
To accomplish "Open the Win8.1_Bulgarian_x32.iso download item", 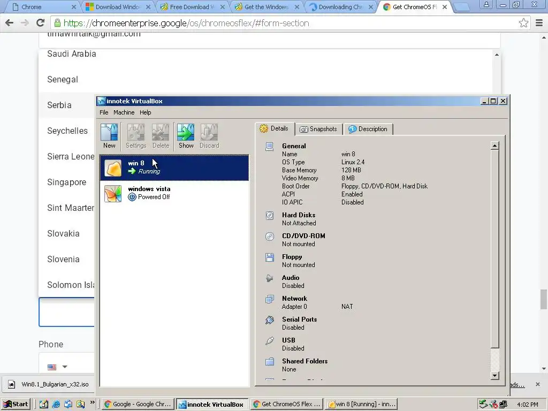I will point(49,384).
